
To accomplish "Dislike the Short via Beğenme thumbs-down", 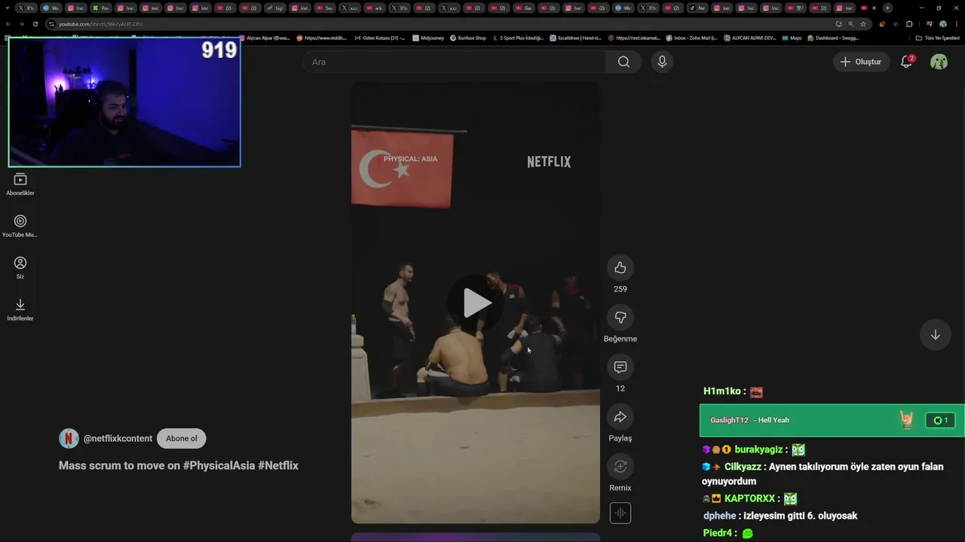I will coord(620,317).
